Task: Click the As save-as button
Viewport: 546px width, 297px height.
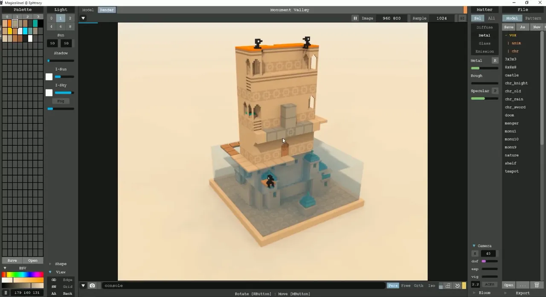Action: pos(523,27)
